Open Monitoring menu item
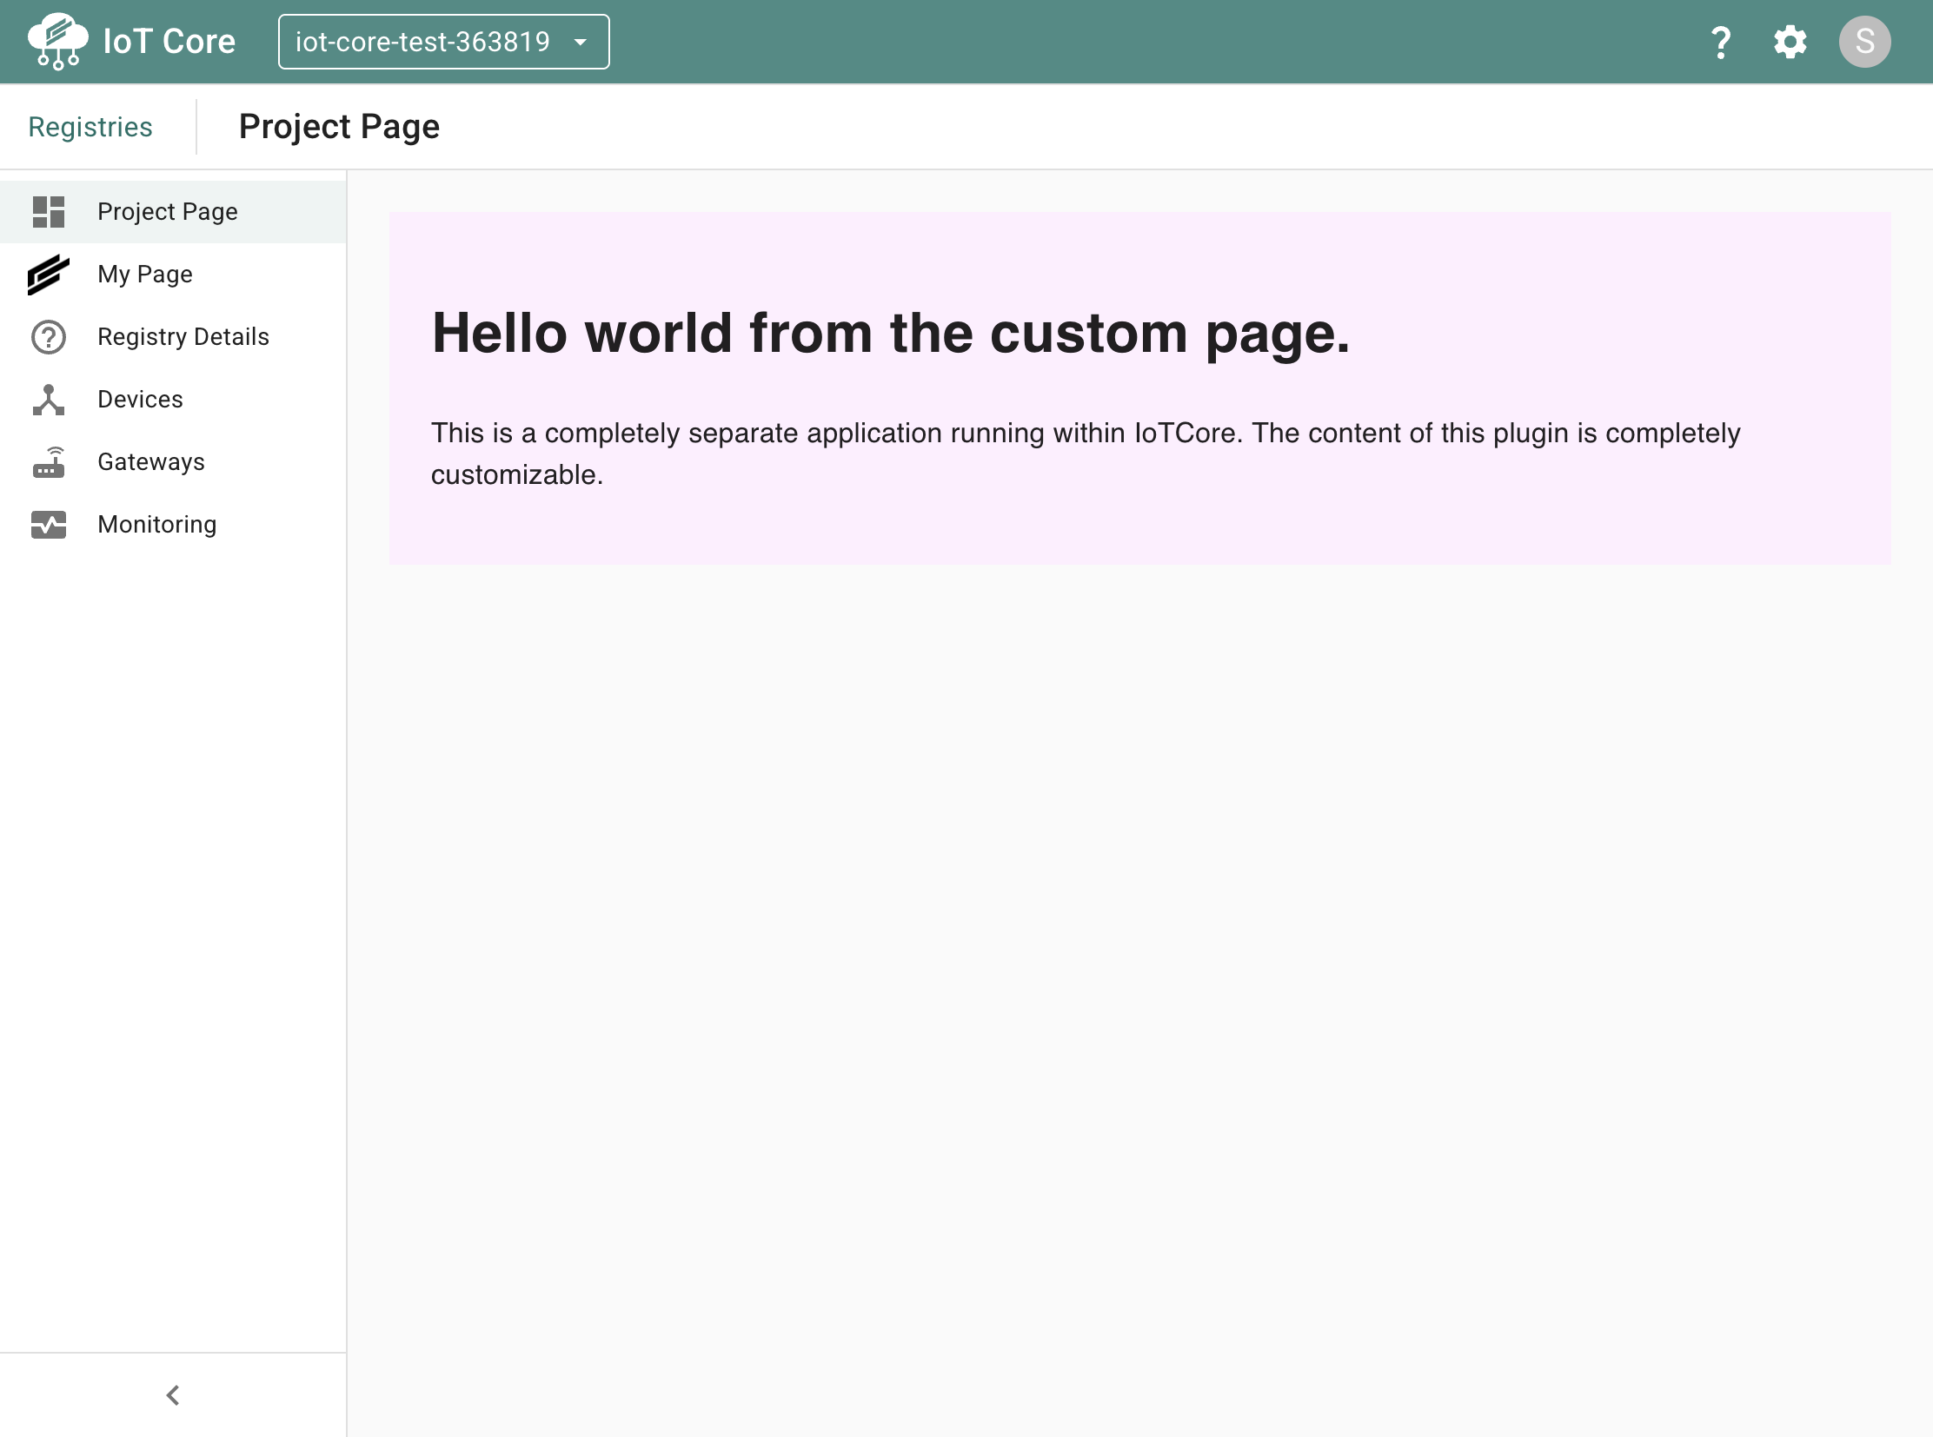The image size is (1933, 1437). 173,525
